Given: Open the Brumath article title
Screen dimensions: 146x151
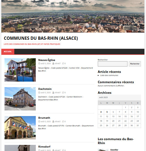Looking at the screenshot, I should click(x=44, y=118).
